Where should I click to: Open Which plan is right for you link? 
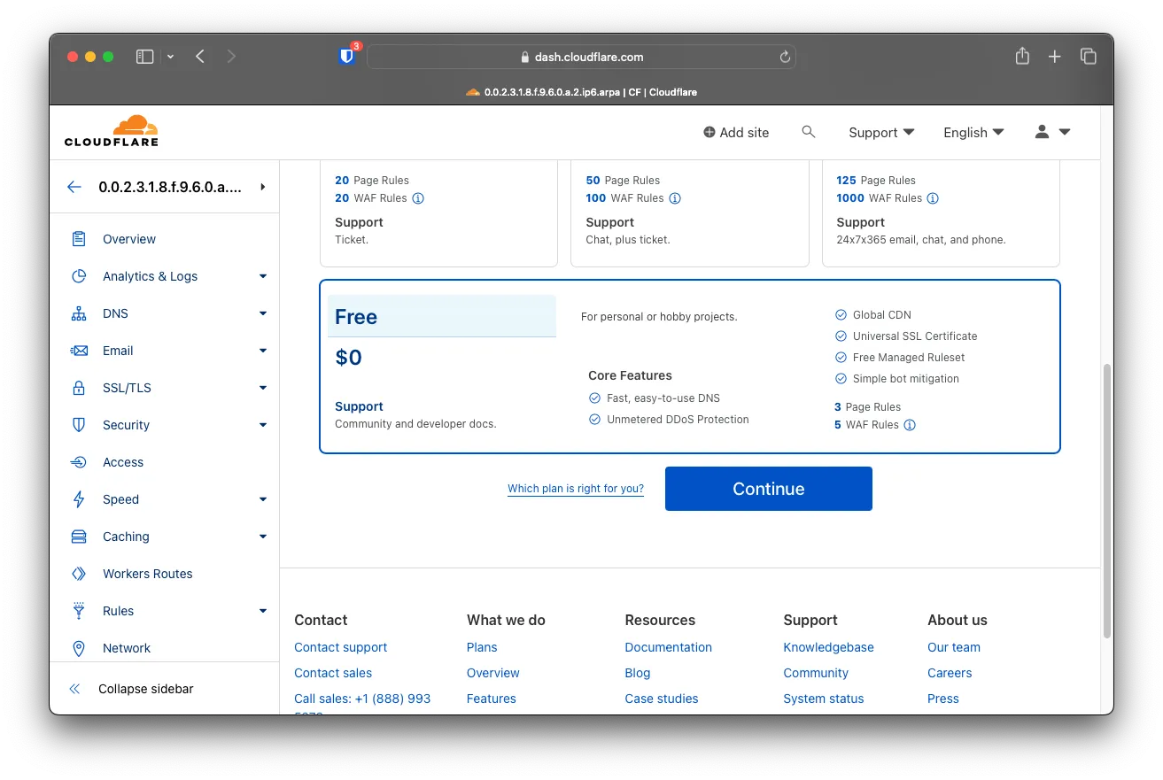[x=576, y=489]
